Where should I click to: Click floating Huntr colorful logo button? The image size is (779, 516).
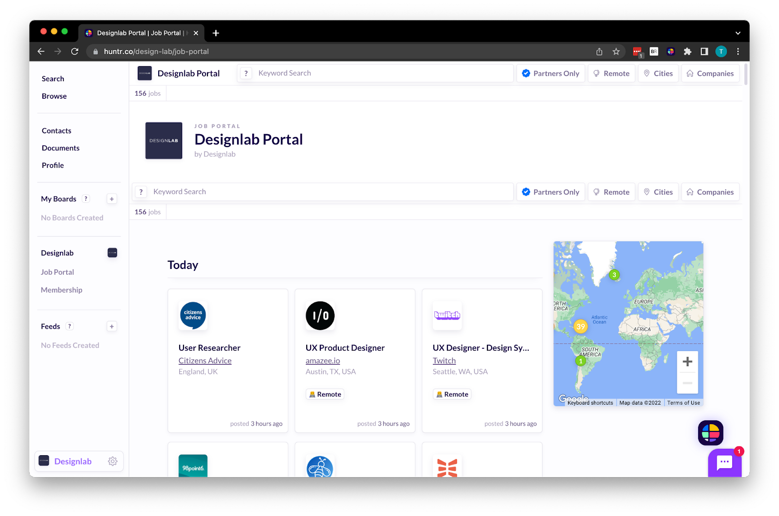(710, 433)
